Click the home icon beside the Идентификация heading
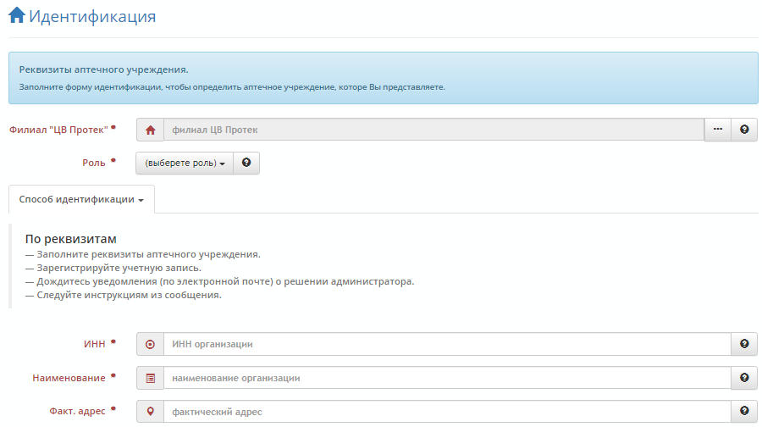Image resolution: width=762 pixels, height=427 pixels. click(16, 16)
